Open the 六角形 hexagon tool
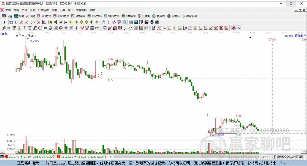The image size is (307, 166). click(x=174, y=16)
